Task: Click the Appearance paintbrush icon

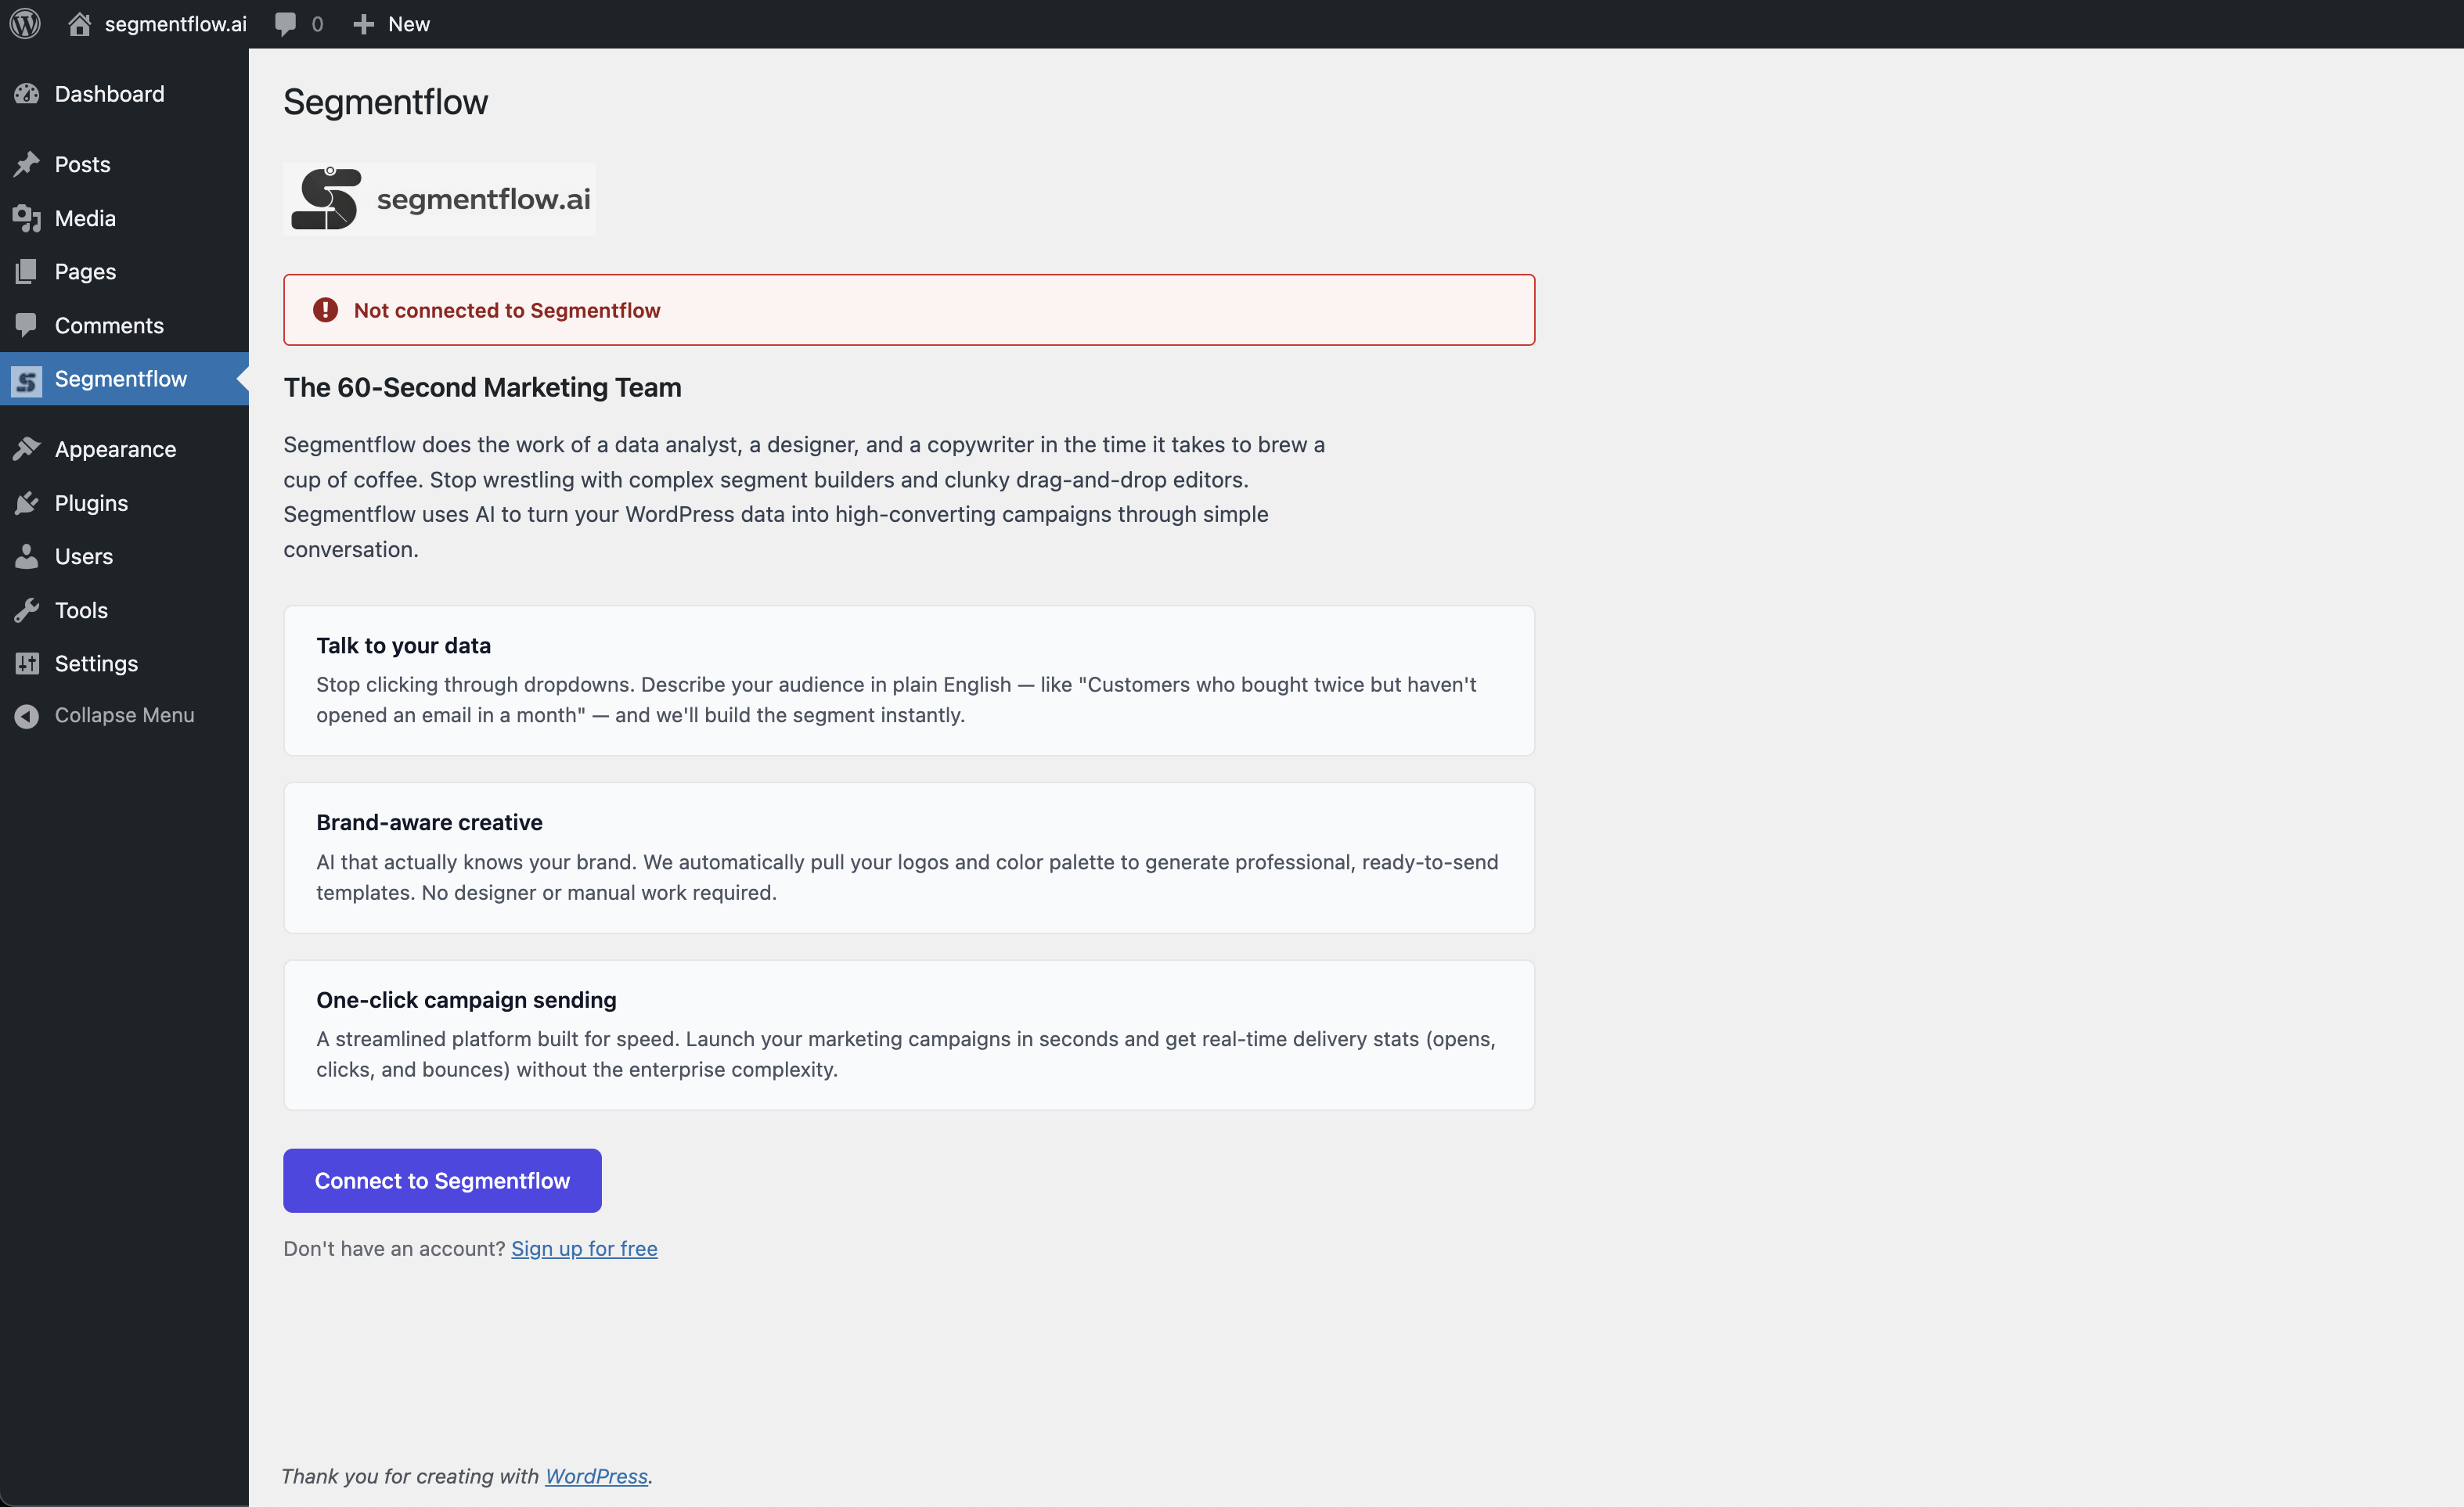Action: 27,450
